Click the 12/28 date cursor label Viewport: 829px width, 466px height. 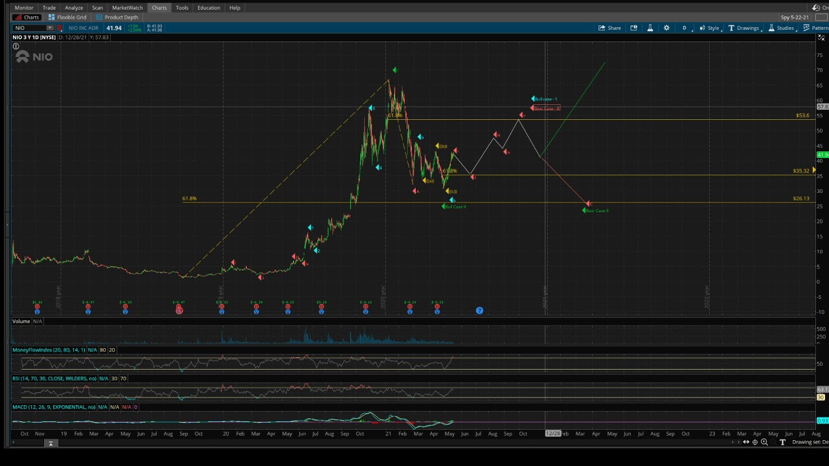pos(552,433)
